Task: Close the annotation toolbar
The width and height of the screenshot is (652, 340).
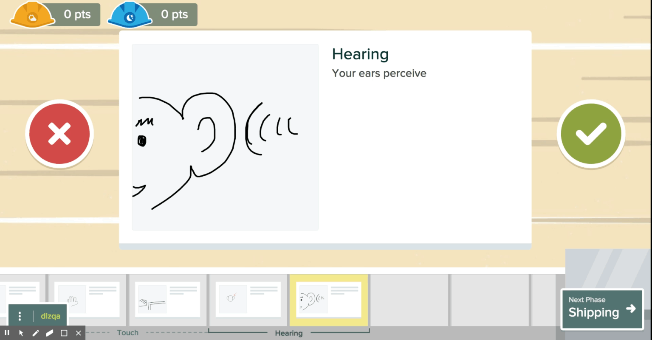Action: 78,333
